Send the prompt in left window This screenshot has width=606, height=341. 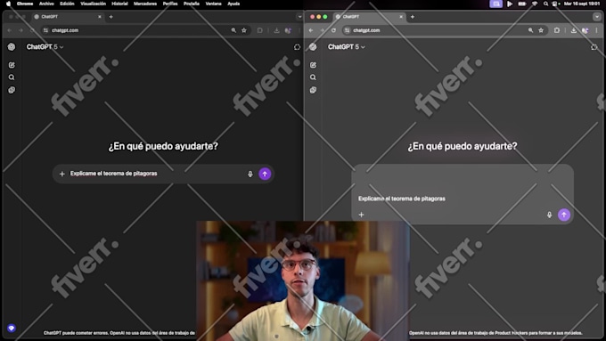pos(265,174)
